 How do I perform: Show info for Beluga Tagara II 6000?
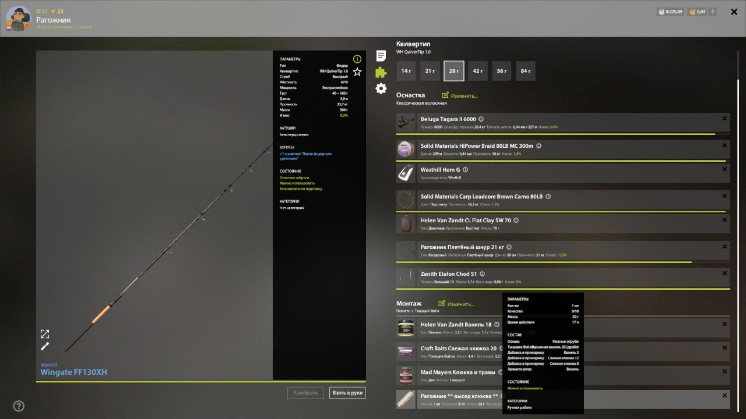pyautogui.click(x=481, y=119)
